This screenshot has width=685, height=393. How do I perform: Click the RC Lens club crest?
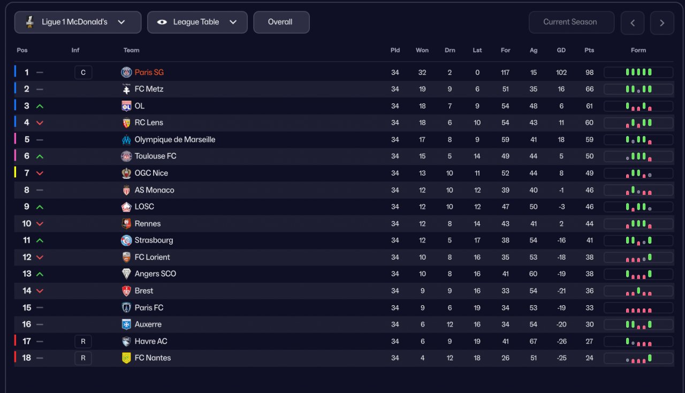tap(126, 123)
